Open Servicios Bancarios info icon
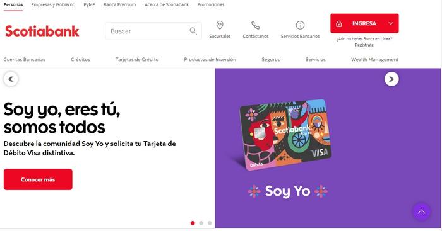The height and width of the screenshot is (231, 442). coord(300,25)
